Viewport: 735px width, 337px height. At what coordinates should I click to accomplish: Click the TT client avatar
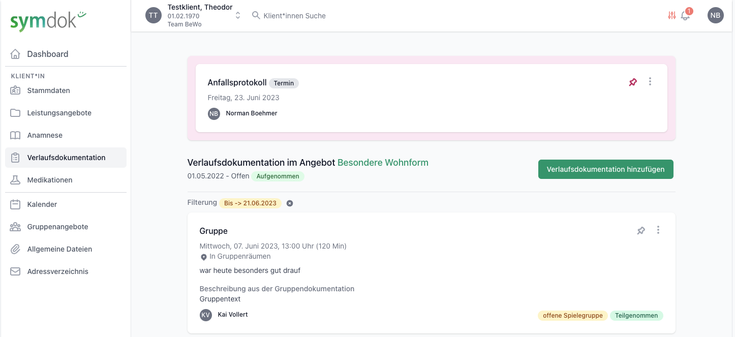(154, 15)
